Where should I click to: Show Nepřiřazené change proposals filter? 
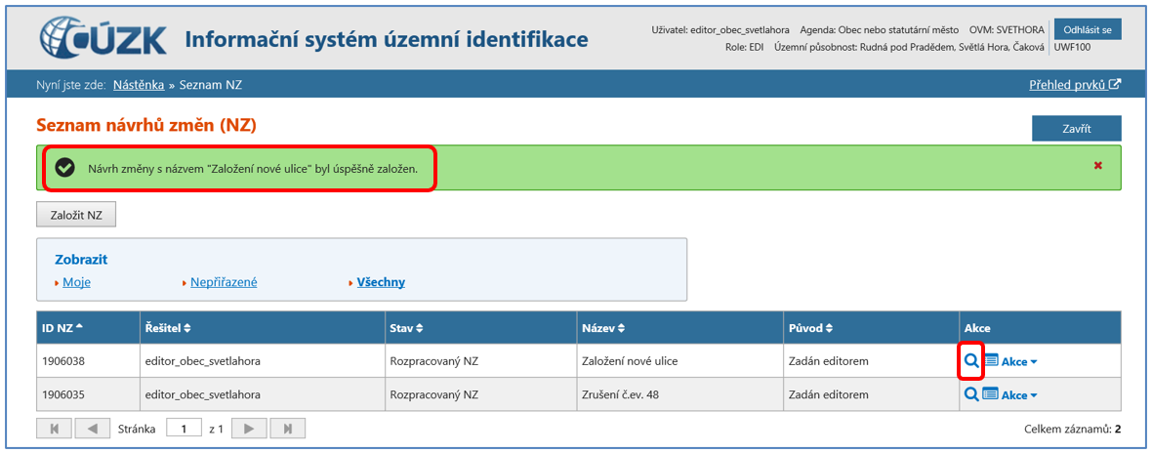(224, 282)
